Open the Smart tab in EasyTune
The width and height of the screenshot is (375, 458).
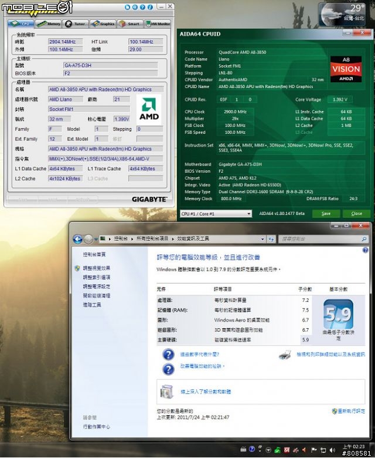pos(130,23)
